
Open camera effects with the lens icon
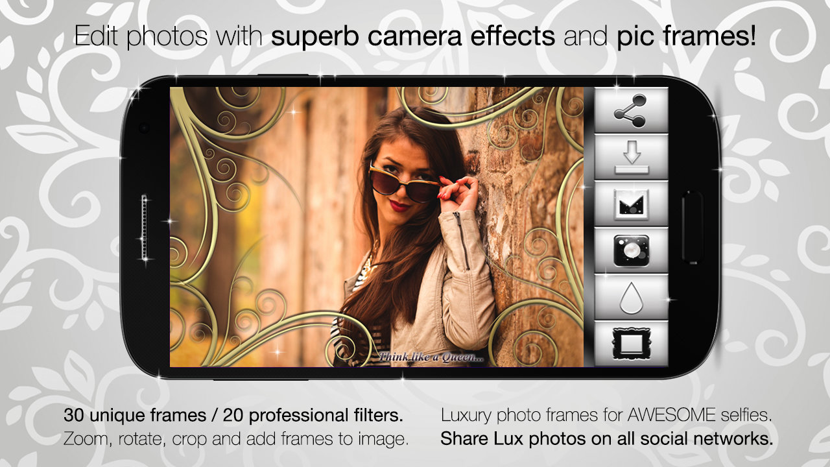(x=631, y=250)
